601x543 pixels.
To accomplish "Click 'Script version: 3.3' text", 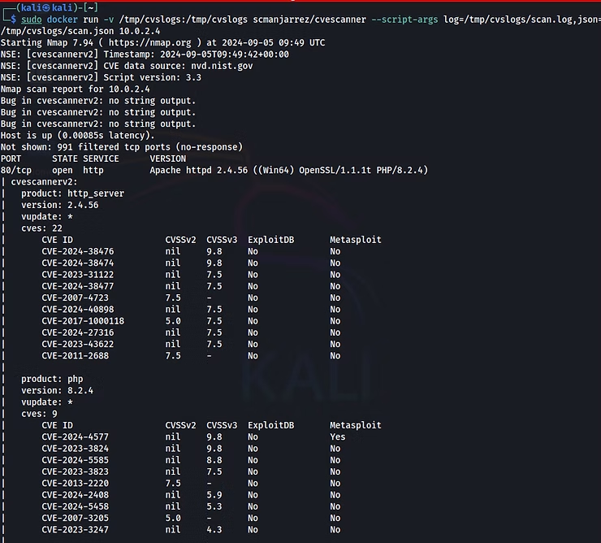I will pyautogui.click(x=152, y=77).
